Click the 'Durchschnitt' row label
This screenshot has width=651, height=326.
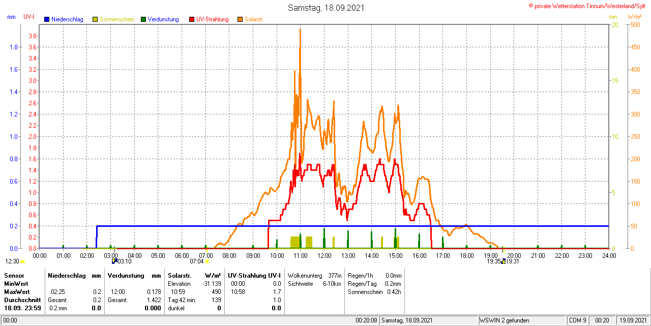pyautogui.click(x=22, y=300)
